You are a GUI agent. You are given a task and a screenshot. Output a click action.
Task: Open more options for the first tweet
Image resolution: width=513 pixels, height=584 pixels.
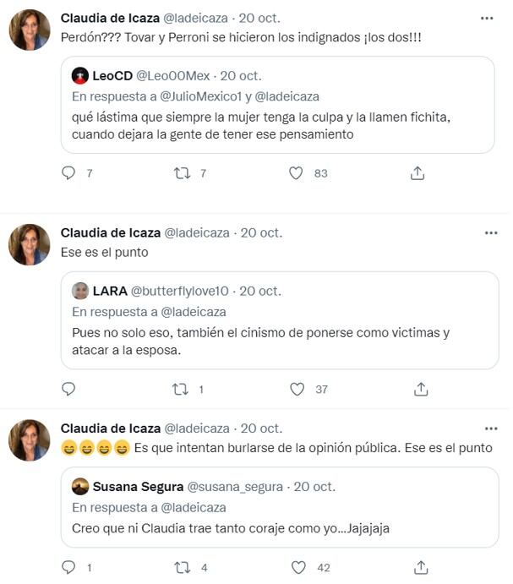[x=487, y=19]
